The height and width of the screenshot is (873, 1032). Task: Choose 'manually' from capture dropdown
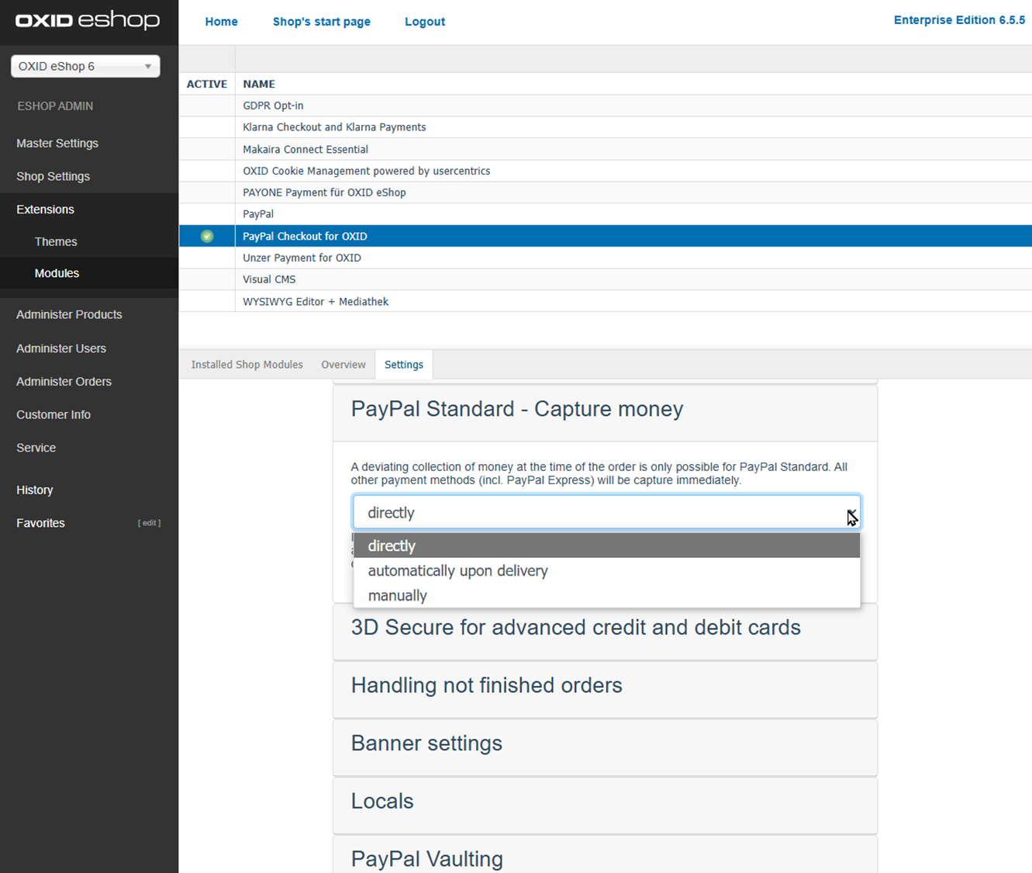pyautogui.click(x=397, y=595)
